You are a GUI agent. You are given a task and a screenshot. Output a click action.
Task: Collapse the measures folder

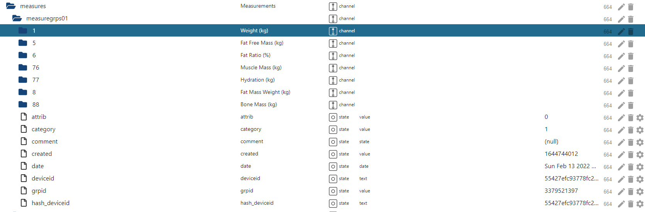click(11, 6)
